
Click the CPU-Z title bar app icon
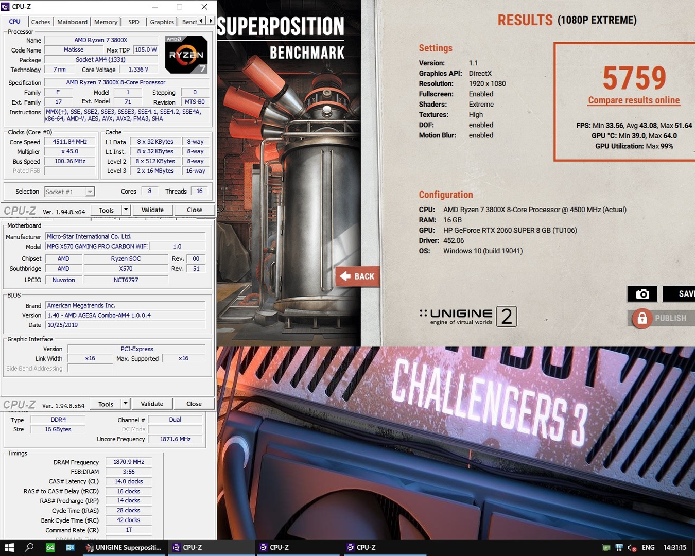click(x=5, y=7)
